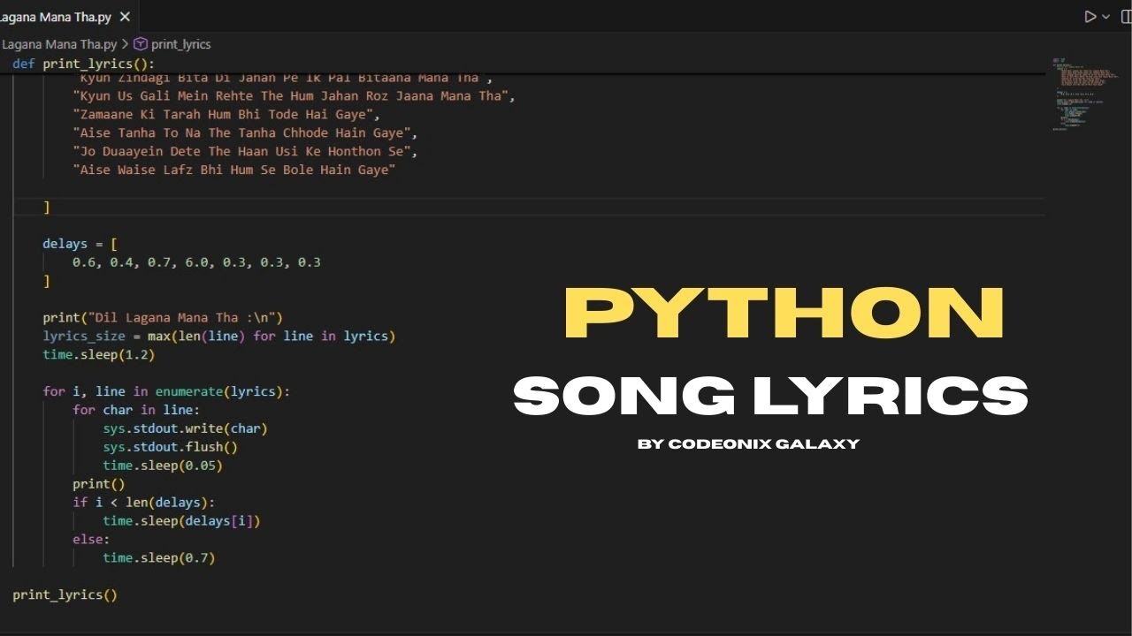
Task: Click the closing bracket of lyrics list
Action: [47, 207]
